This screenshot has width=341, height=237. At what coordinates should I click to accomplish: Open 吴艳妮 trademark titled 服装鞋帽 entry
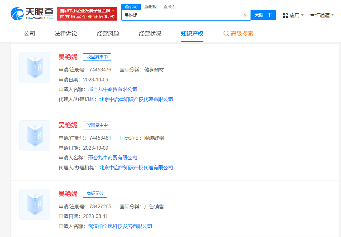click(68, 125)
